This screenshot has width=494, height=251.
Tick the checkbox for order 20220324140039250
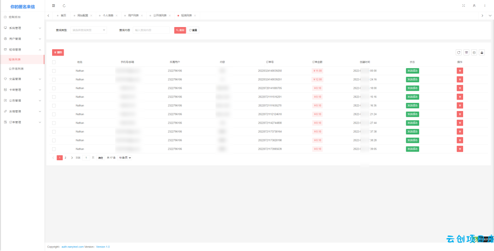(54, 70)
